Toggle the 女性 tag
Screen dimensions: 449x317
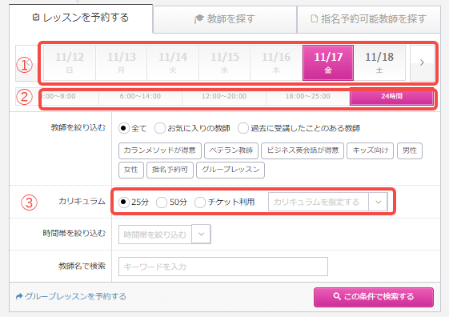pos(131,170)
